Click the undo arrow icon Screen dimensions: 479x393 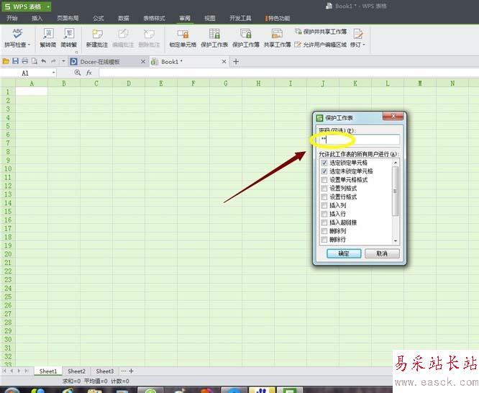(x=44, y=61)
